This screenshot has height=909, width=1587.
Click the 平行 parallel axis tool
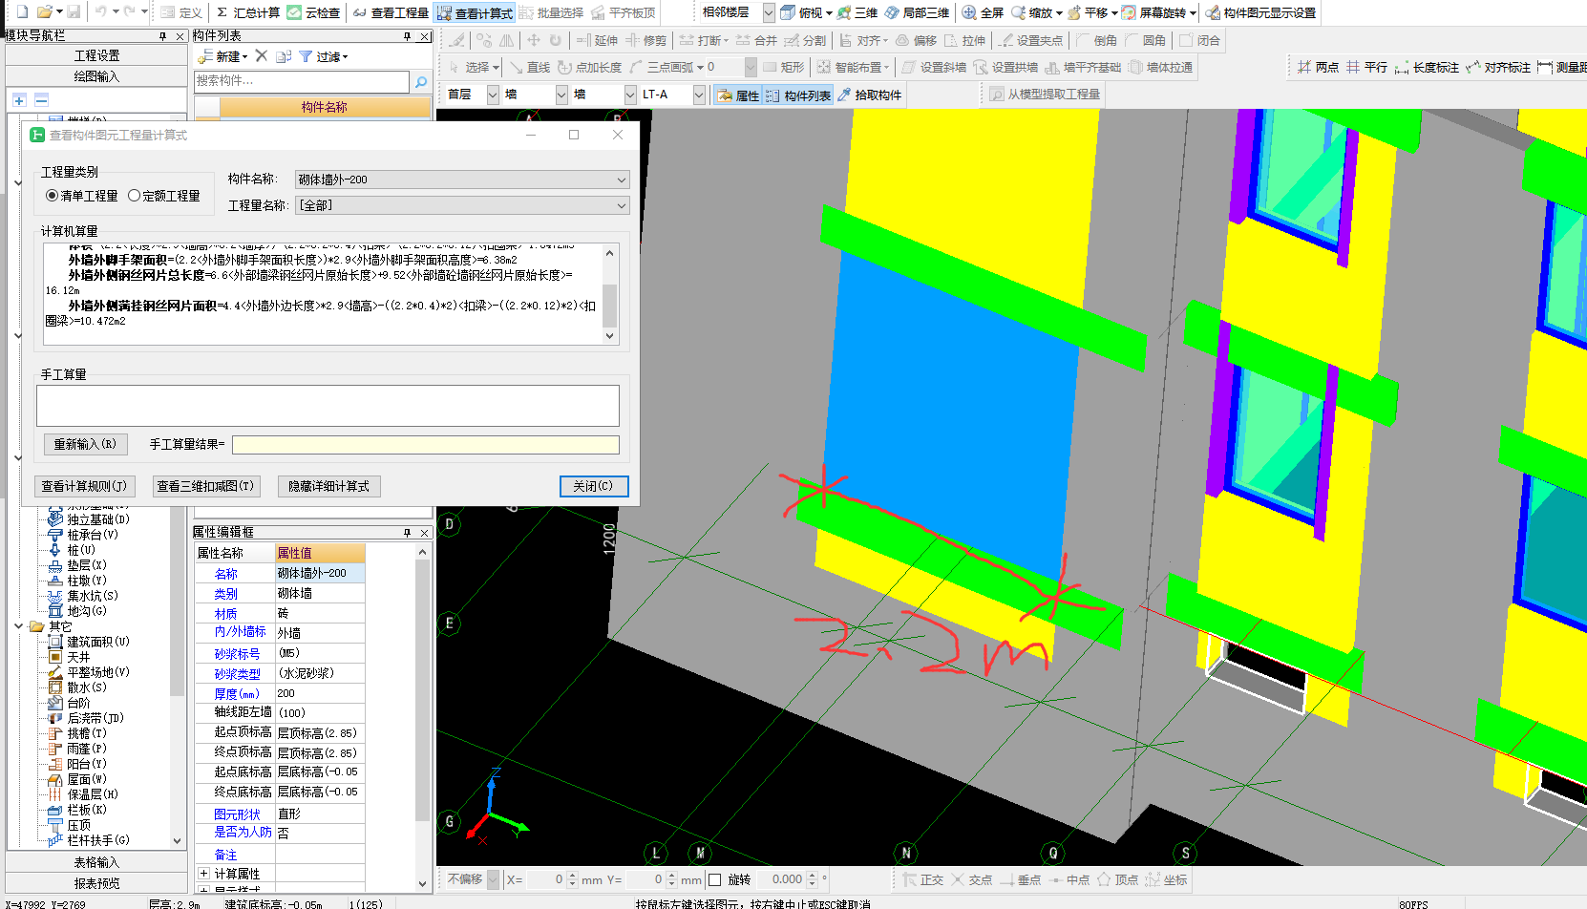(1366, 67)
